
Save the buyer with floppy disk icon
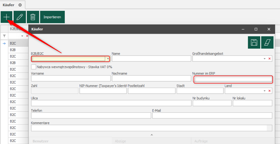[254, 42]
